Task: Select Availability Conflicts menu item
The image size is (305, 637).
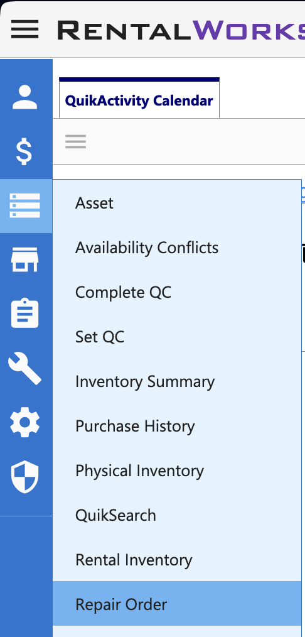Action: (177, 248)
